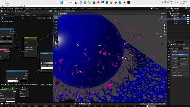
Task: Click the white color swatch in shader node
Action: point(10,102)
